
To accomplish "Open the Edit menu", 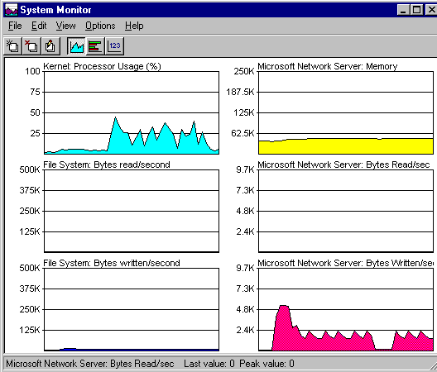I will pyautogui.click(x=39, y=26).
